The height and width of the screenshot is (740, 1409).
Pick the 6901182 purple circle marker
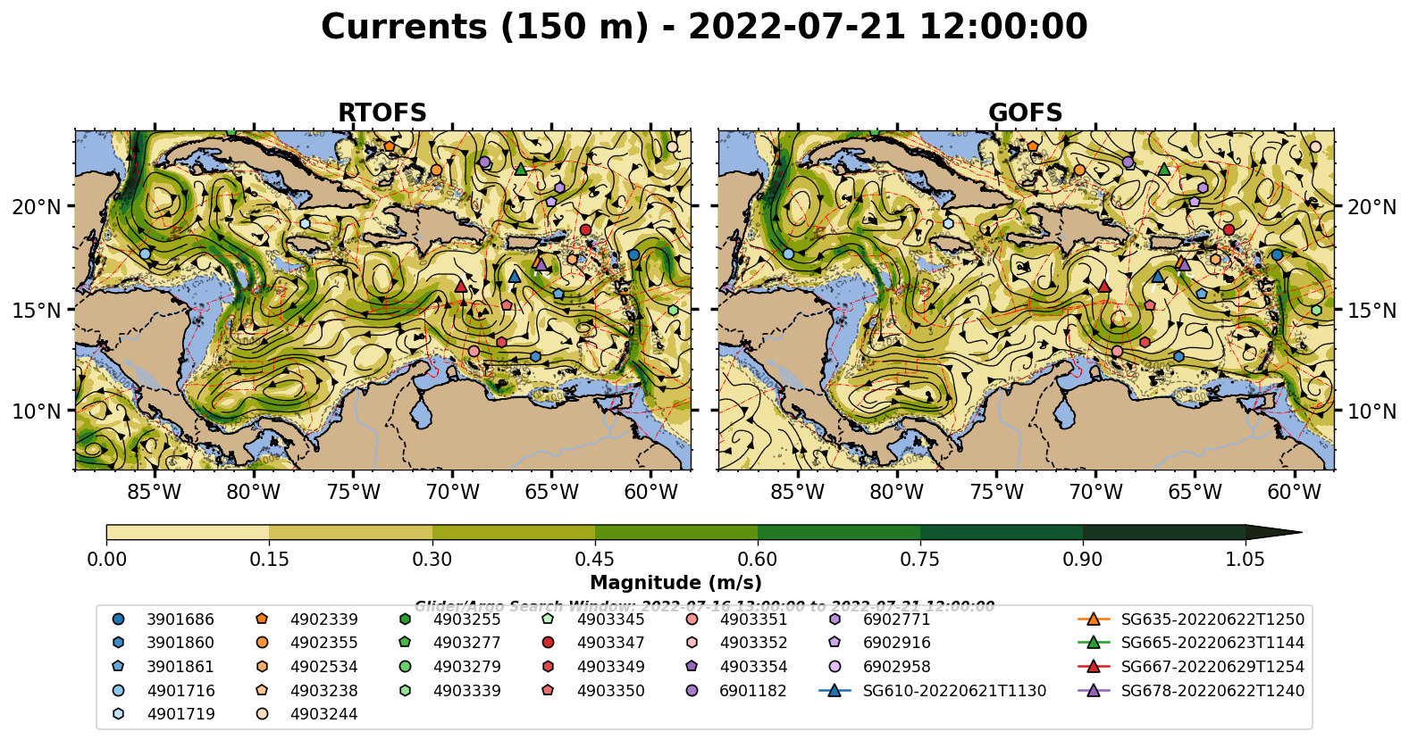[692, 690]
